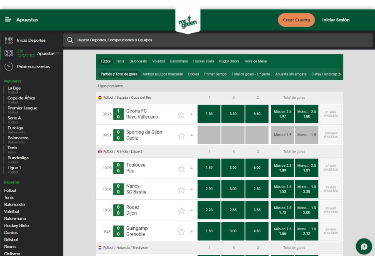Select Apuesta sin empate bet type
This screenshot has width=375, height=256.
pyautogui.click(x=291, y=74)
